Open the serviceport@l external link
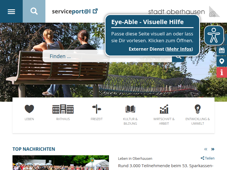Viewport: 227px width, 170px height. click(x=75, y=11)
